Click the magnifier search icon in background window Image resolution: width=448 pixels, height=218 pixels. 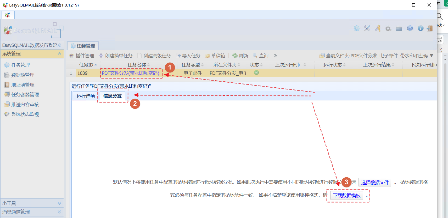[x=440, y=16]
